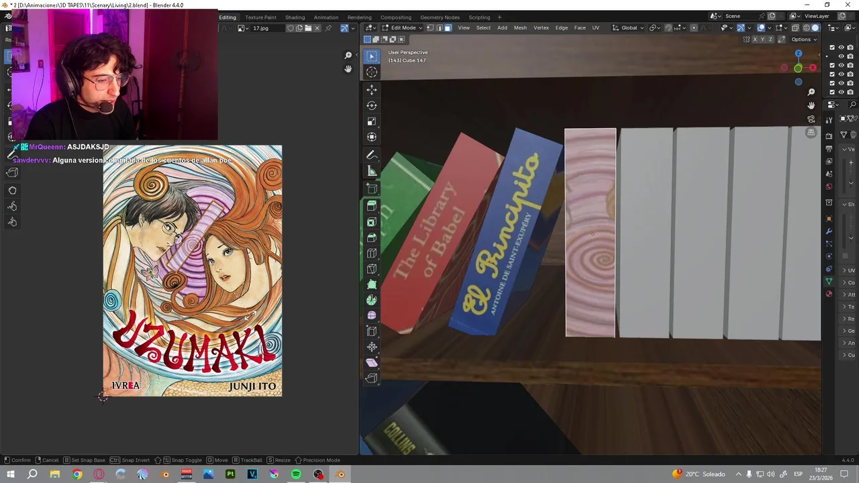Add a new workspace with plus button
859x483 pixels.
499,17
